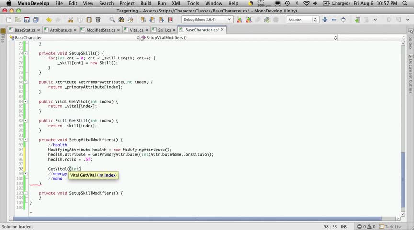Image resolution: width=414 pixels, height=230 pixels.
Task: Click the horizontal scrollbar in editor
Action: coord(197,218)
